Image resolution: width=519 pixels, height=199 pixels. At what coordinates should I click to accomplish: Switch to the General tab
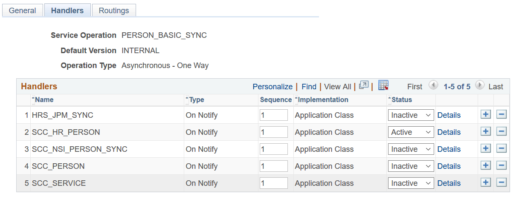23,11
